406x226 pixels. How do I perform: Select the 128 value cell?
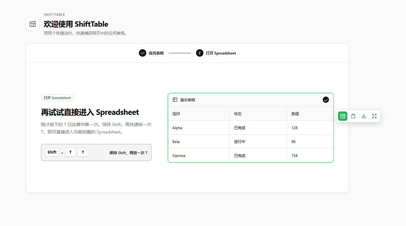(x=310, y=128)
